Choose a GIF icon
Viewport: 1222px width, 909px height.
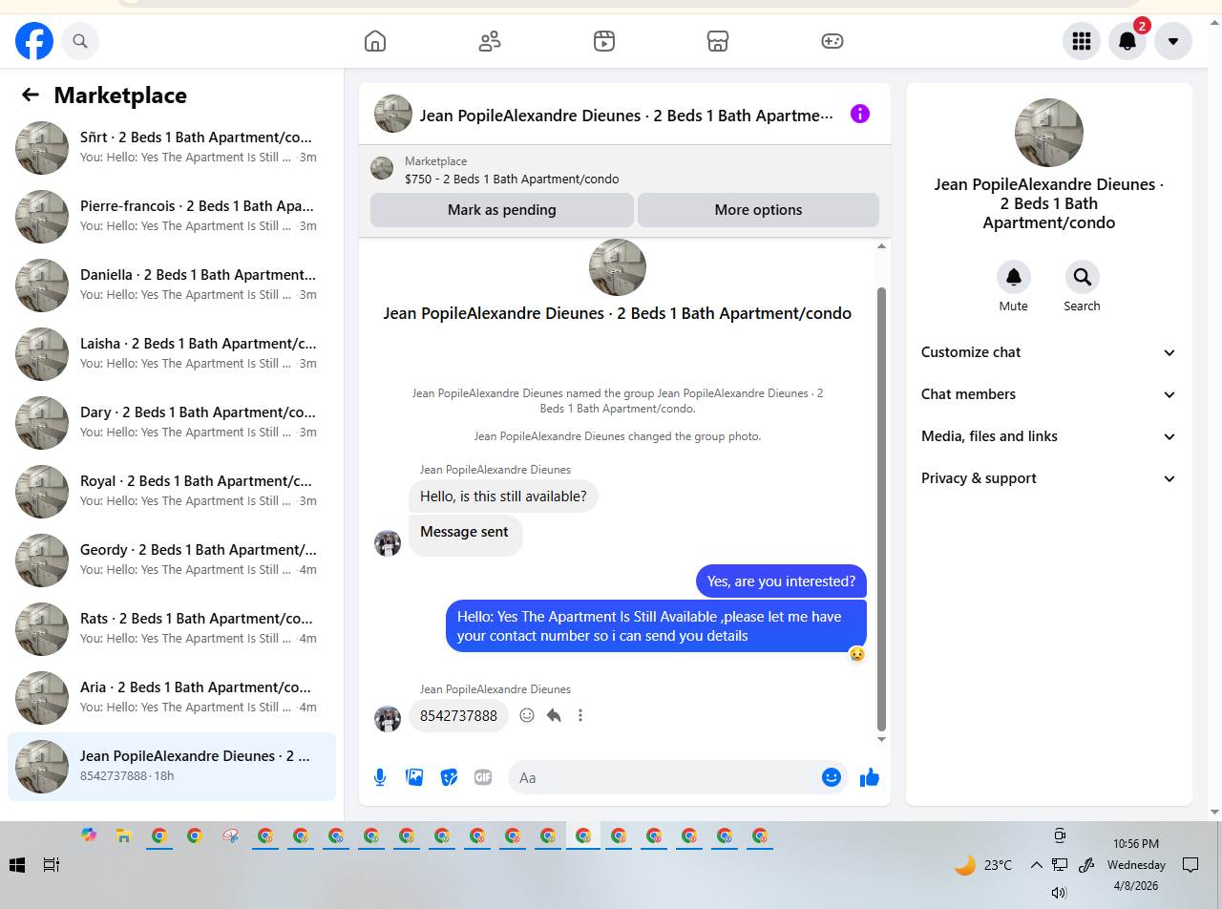click(x=483, y=777)
